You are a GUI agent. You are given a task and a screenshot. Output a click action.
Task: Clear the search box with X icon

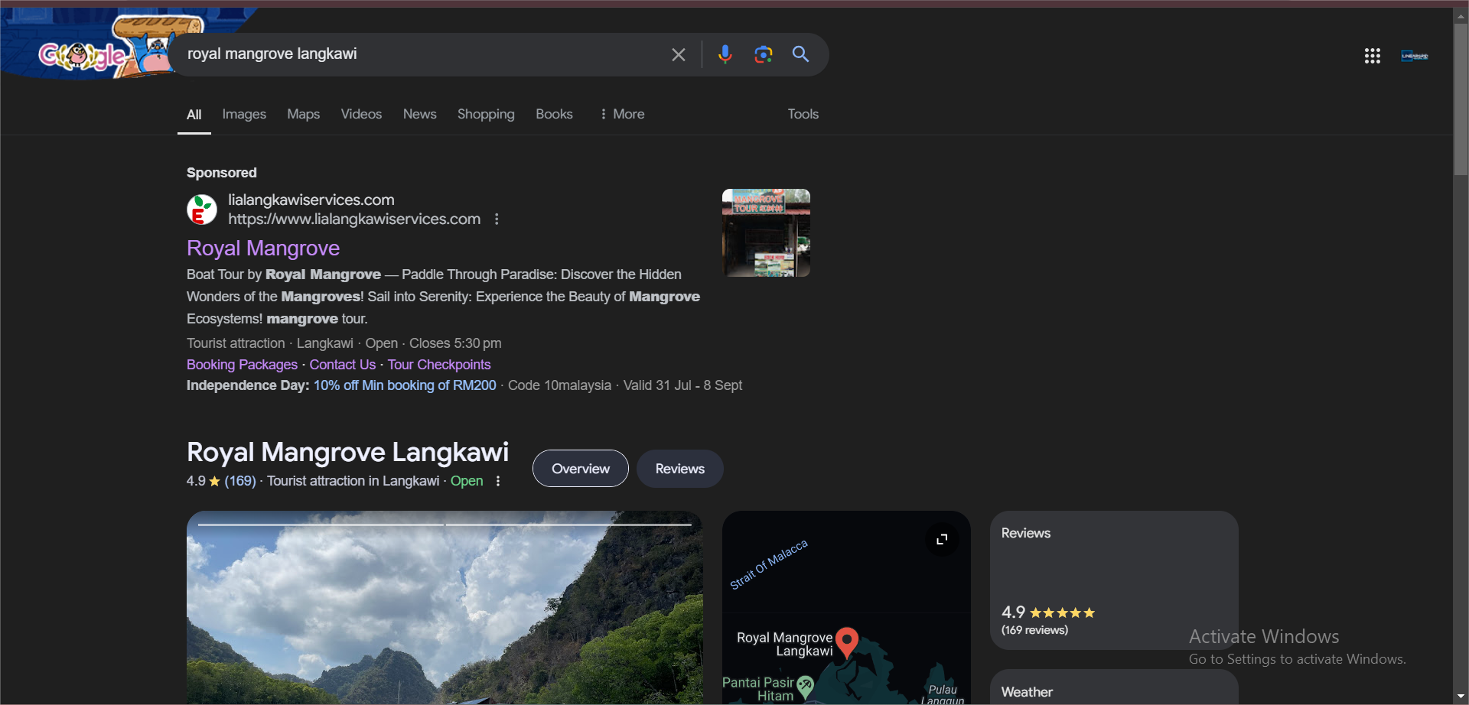point(678,54)
